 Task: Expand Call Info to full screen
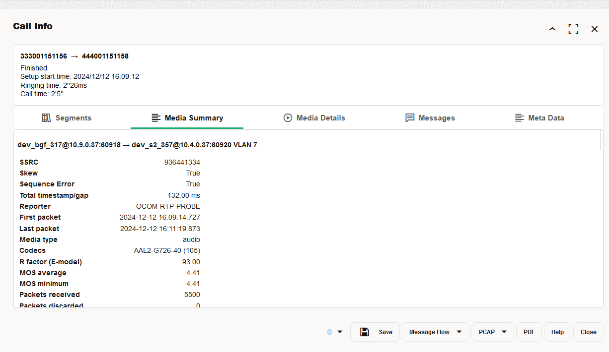click(x=573, y=29)
